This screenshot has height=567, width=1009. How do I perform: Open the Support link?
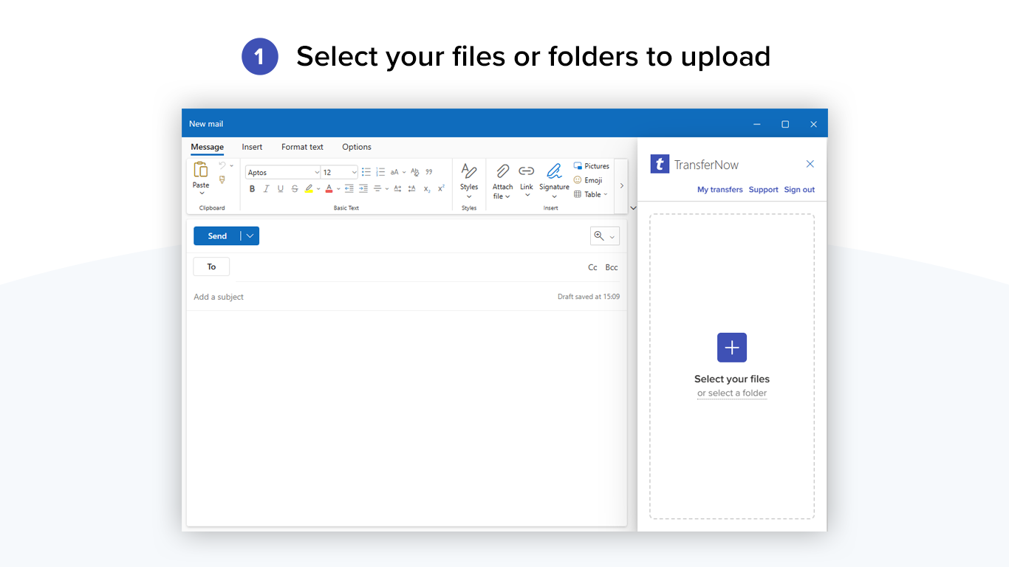tap(763, 190)
